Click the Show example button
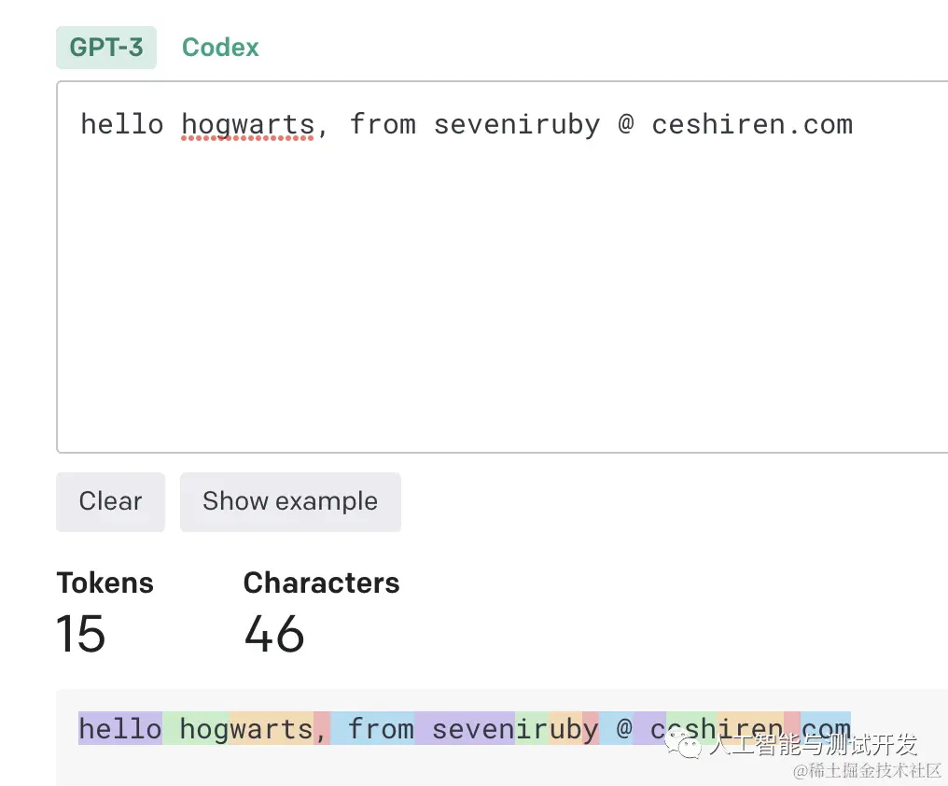The height and width of the screenshot is (786, 948). [x=290, y=501]
